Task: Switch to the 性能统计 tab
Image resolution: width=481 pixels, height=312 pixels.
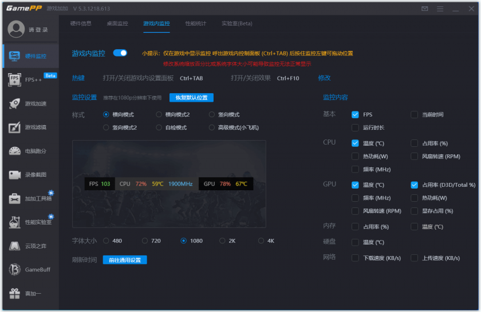Action: (x=196, y=23)
